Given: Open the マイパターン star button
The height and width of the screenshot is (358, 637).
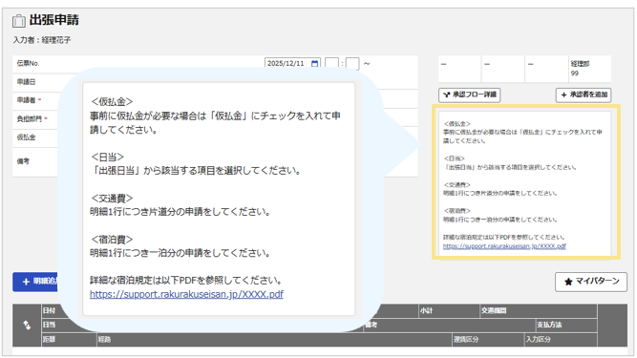Looking at the screenshot, I should 591,282.
